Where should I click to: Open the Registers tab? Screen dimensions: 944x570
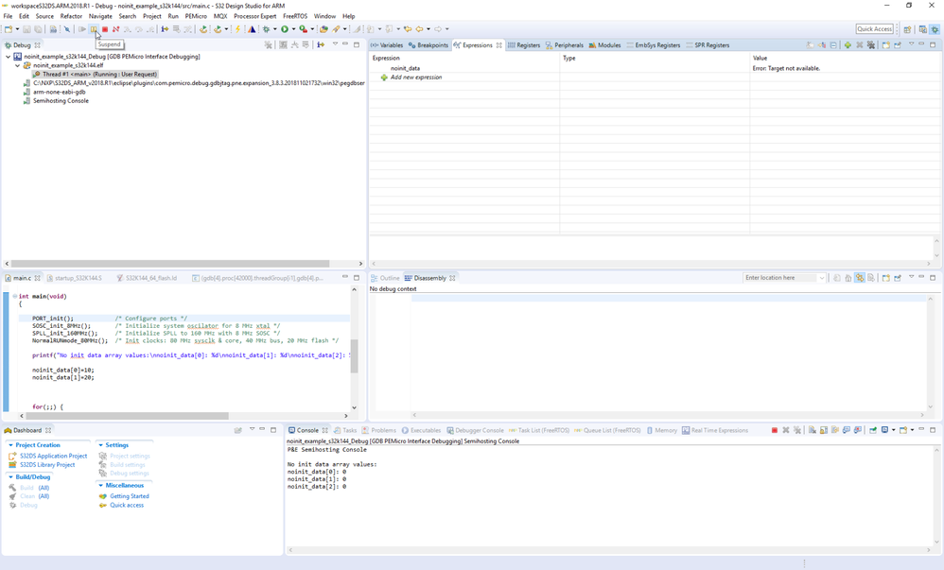tap(524, 45)
